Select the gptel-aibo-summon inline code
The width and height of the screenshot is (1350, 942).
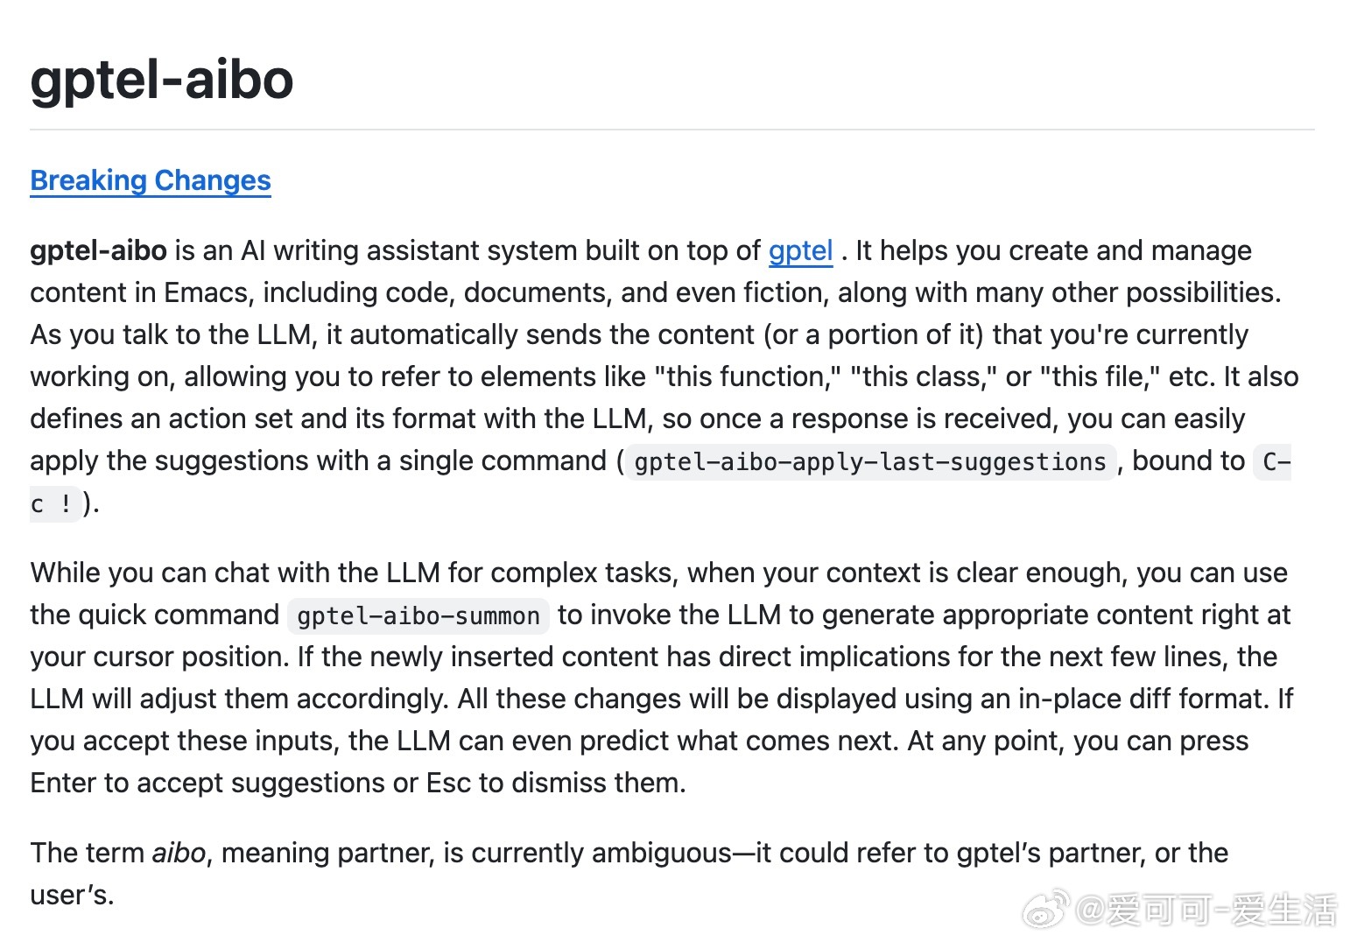(x=418, y=615)
